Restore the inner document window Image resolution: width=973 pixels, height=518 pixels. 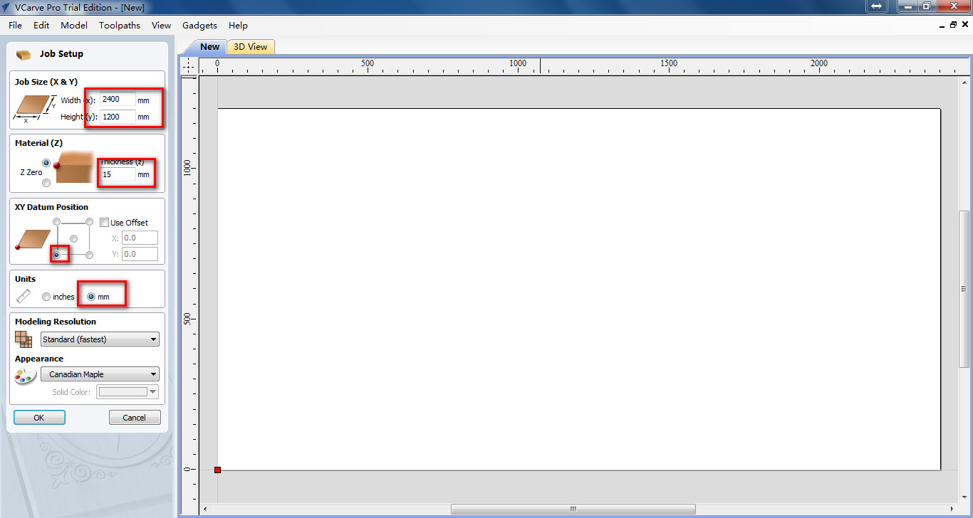click(954, 25)
